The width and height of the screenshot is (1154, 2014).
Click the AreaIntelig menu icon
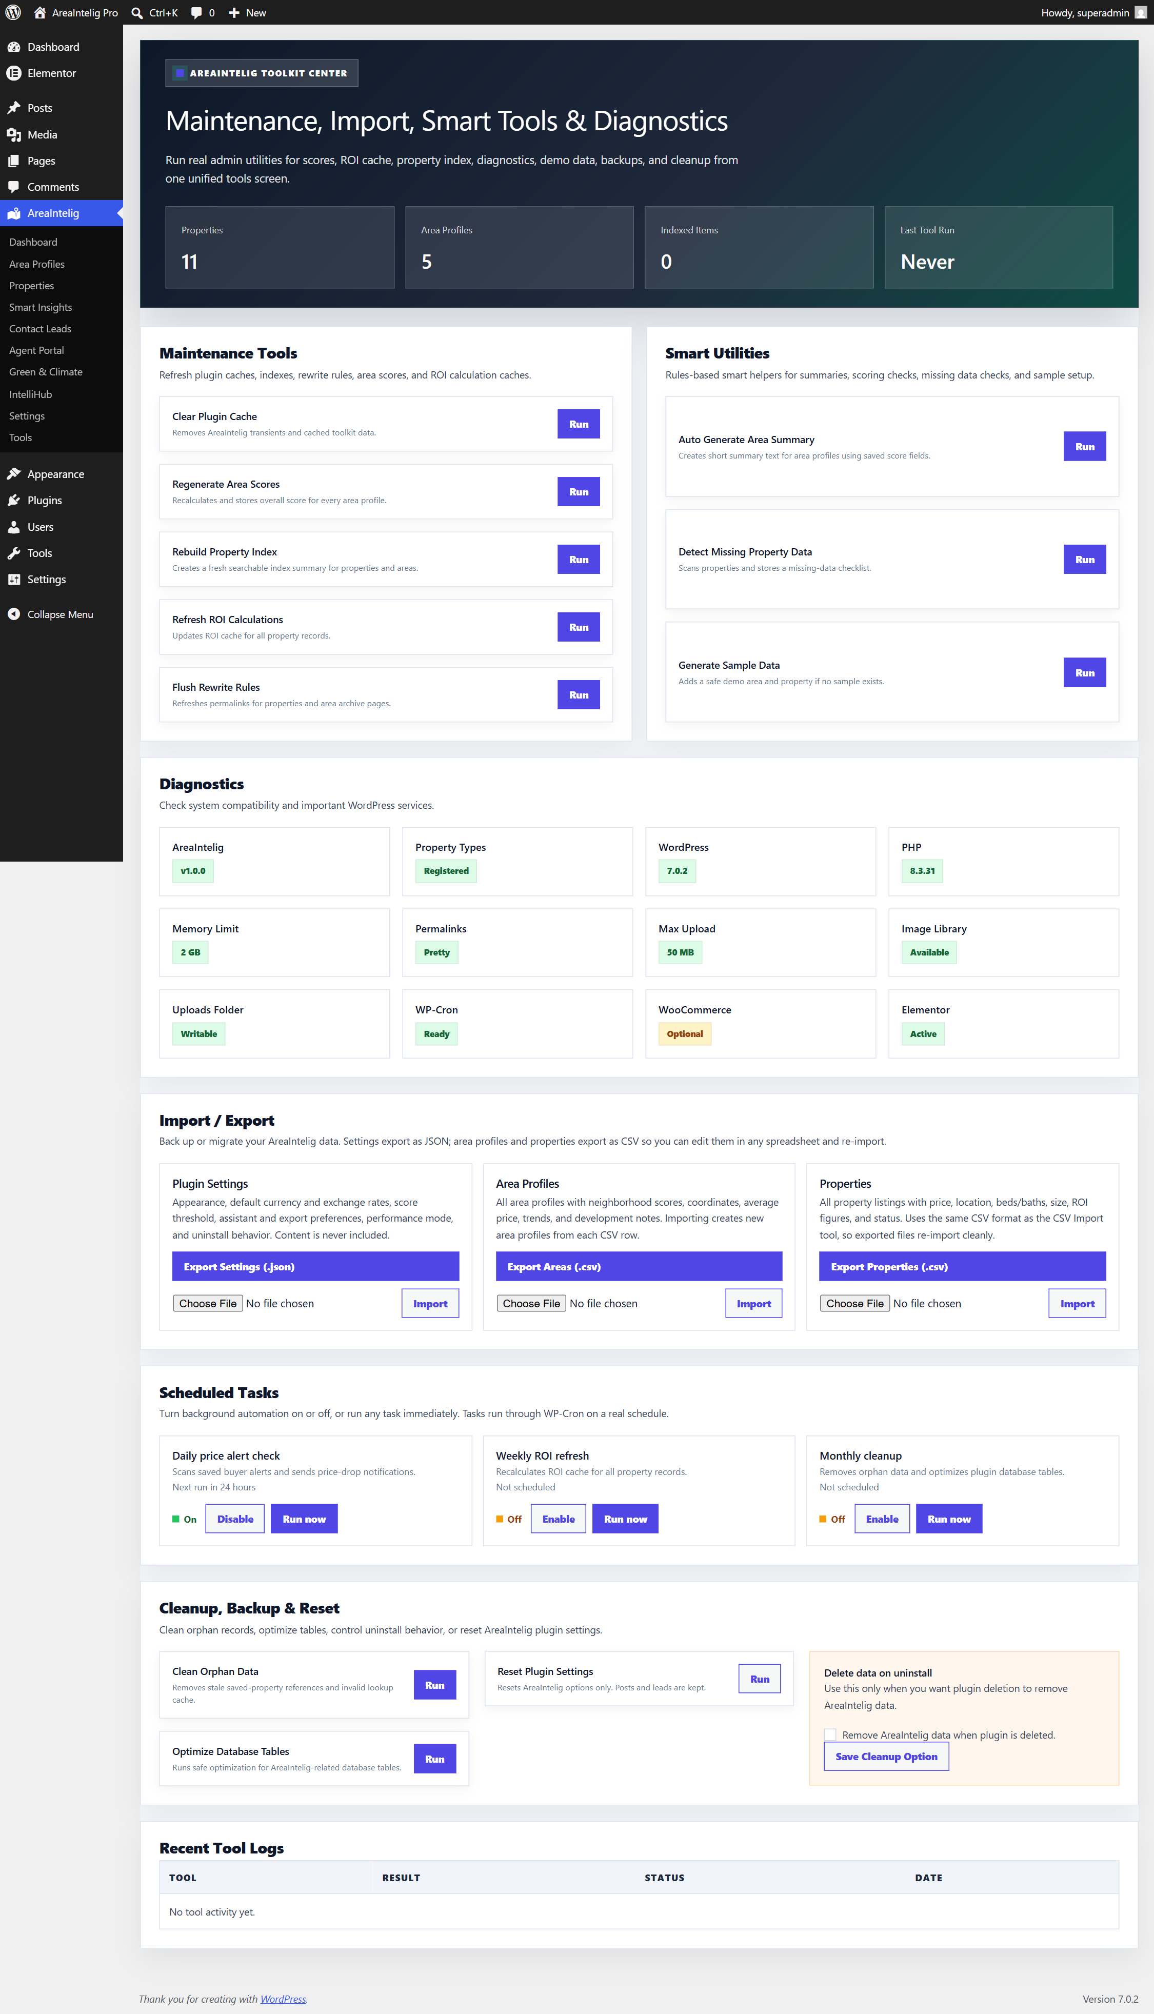(14, 213)
